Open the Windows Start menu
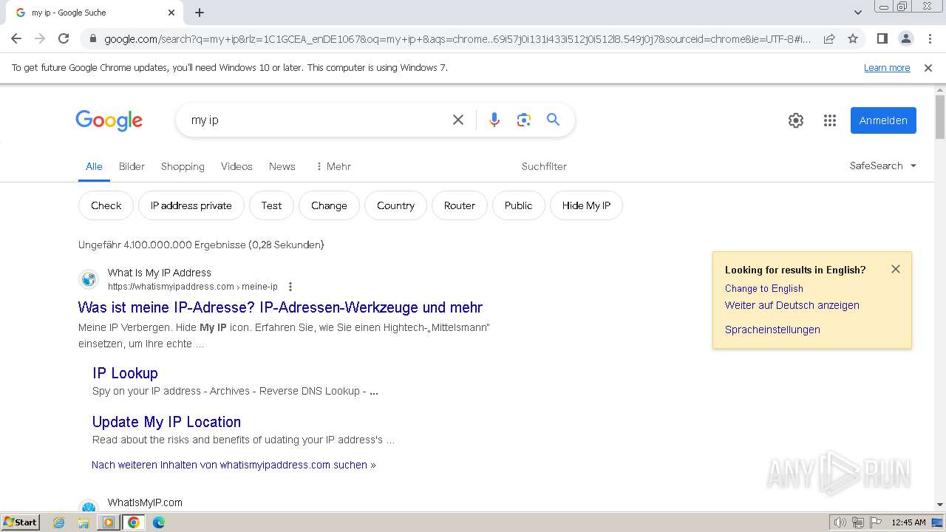 pos(21,522)
